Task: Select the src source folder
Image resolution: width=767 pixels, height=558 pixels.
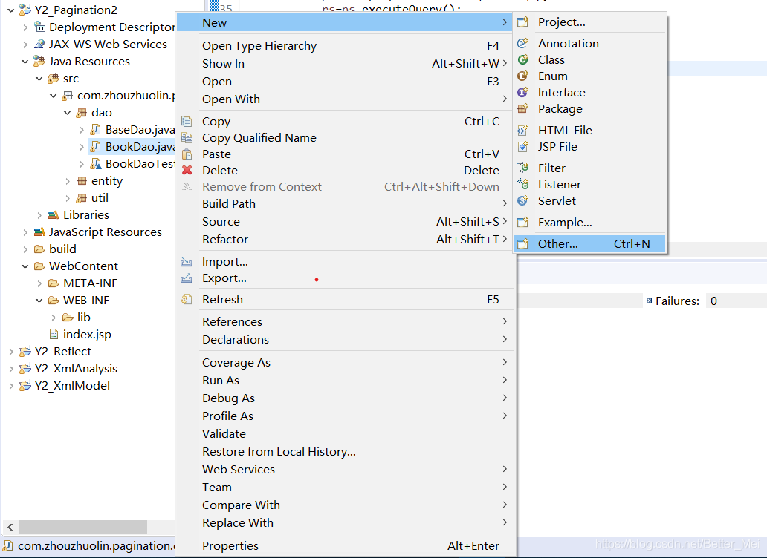Action: coord(71,79)
